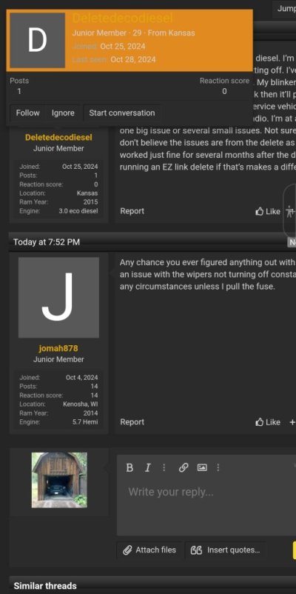
Task: Toggle bold formatting in reply editor
Action: point(129,468)
